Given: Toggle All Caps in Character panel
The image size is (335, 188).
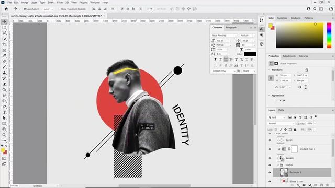Looking at the screenshot, I should click(226, 59).
